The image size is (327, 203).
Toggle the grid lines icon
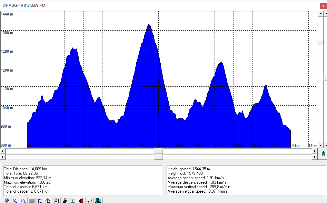31,200
